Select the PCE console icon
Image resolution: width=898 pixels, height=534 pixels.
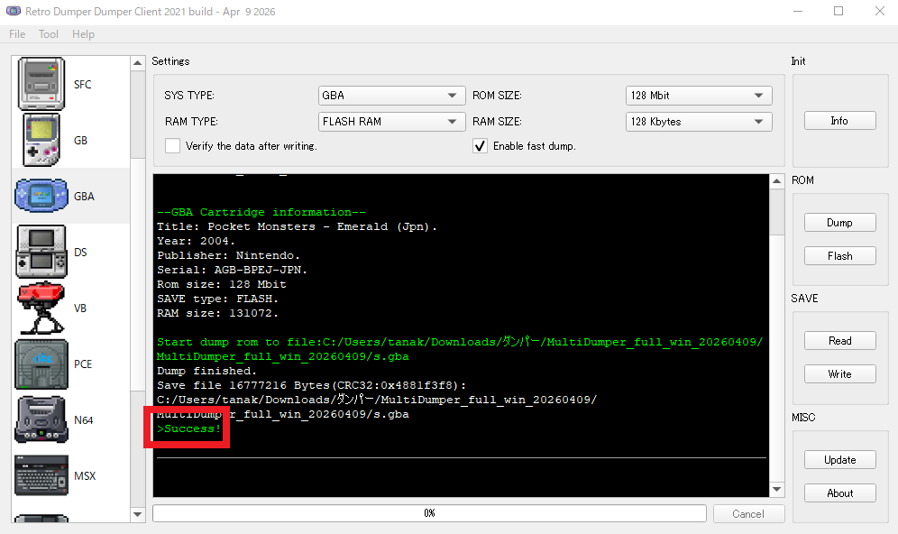click(41, 364)
